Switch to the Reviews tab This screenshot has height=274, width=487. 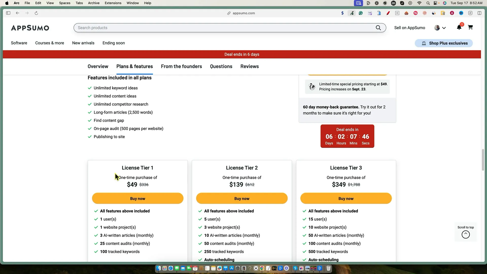(x=249, y=66)
